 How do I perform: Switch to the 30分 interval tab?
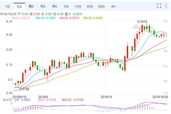[x=90, y=6]
